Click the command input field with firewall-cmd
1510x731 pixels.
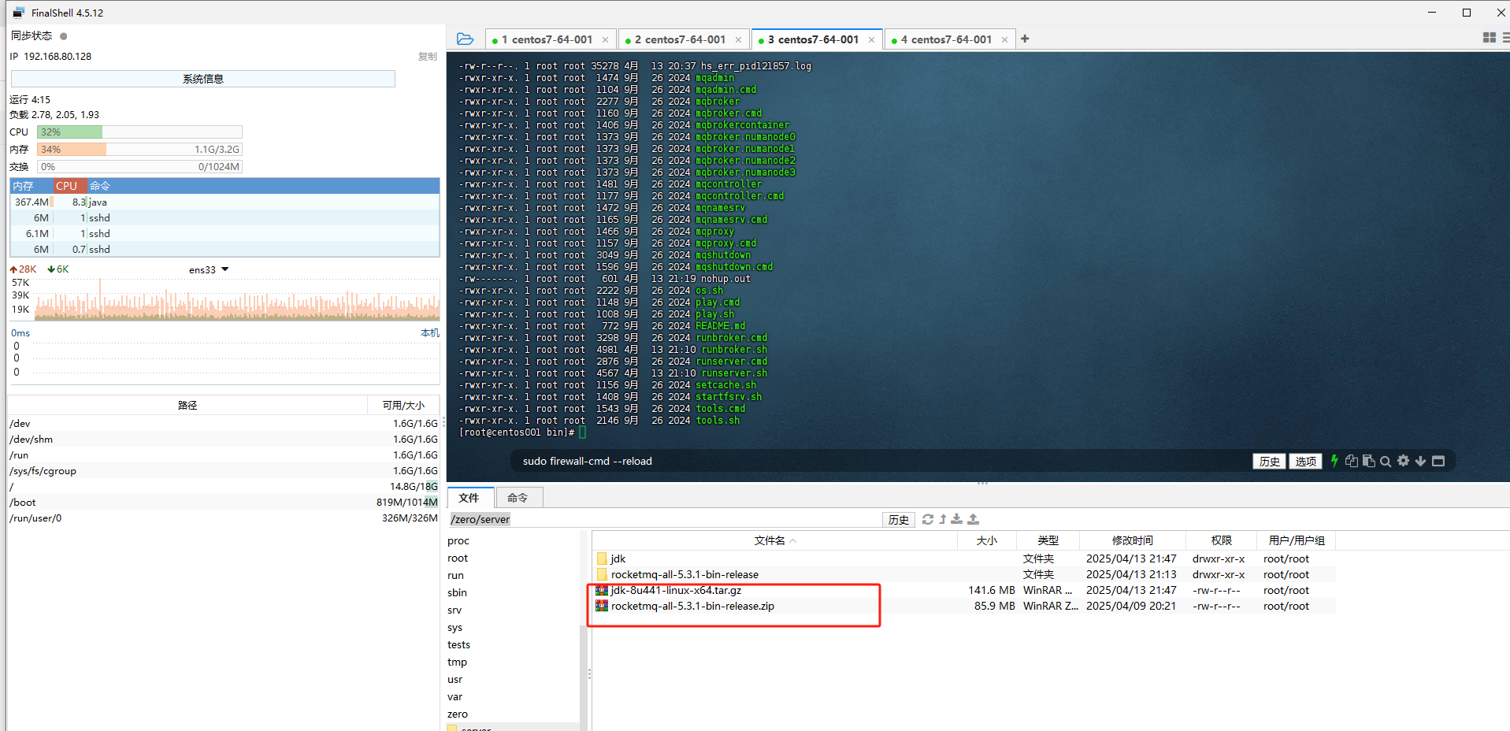878,462
